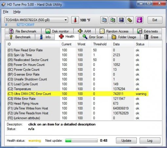The height and width of the screenshot is (148, 167).
Task: Select the LifeTime Writes from Host row
Action: (x=78, y=108)
